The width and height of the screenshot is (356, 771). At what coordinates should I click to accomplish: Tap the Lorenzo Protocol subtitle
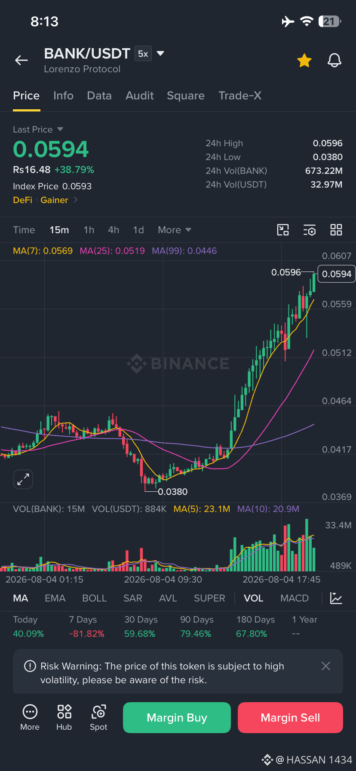click(82, 69)
